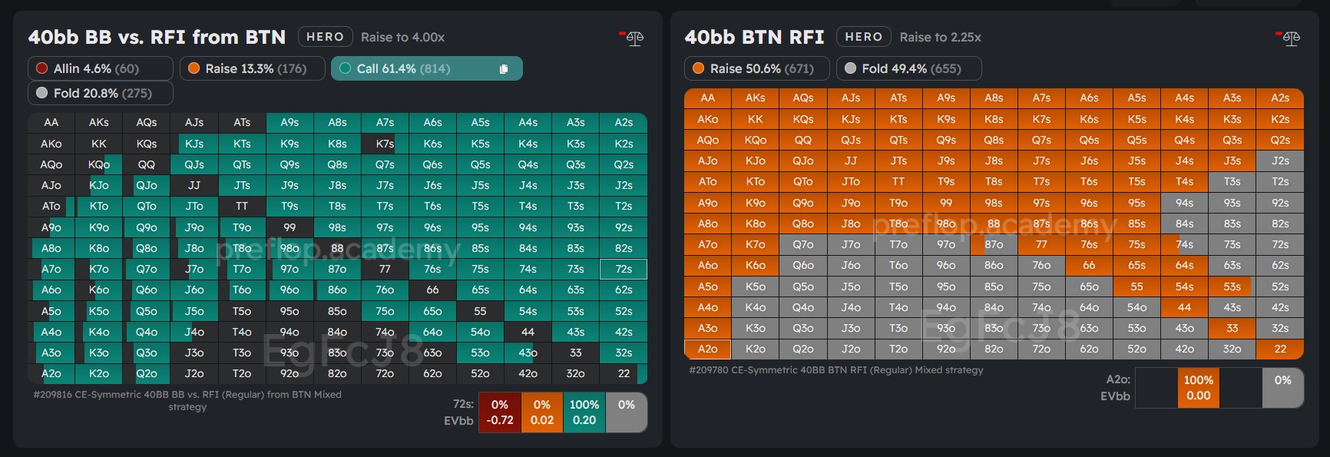The image size is (1330, 457).
Task: Click the KK cell in left range grid
Action: [99, 144]
